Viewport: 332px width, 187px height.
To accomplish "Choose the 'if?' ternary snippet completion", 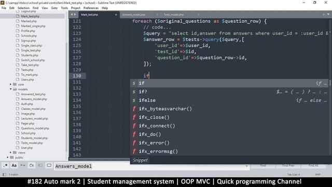I will (229, 91).
